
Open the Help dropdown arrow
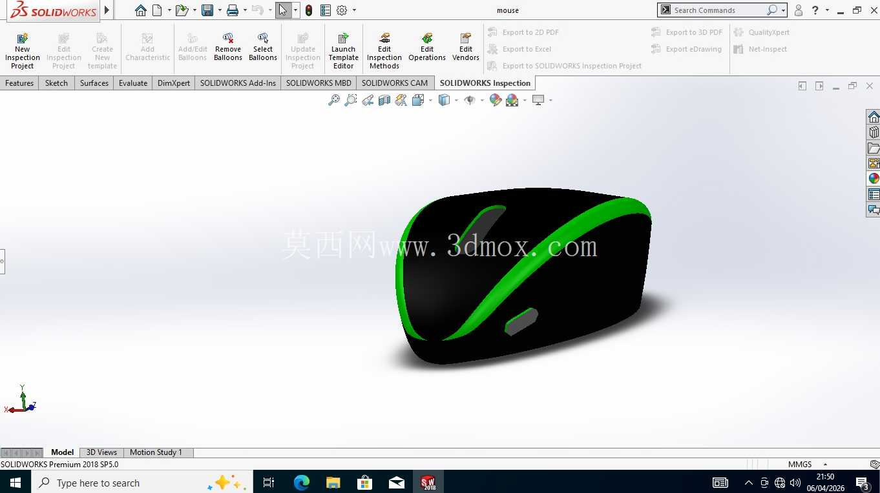pos(827,10)
